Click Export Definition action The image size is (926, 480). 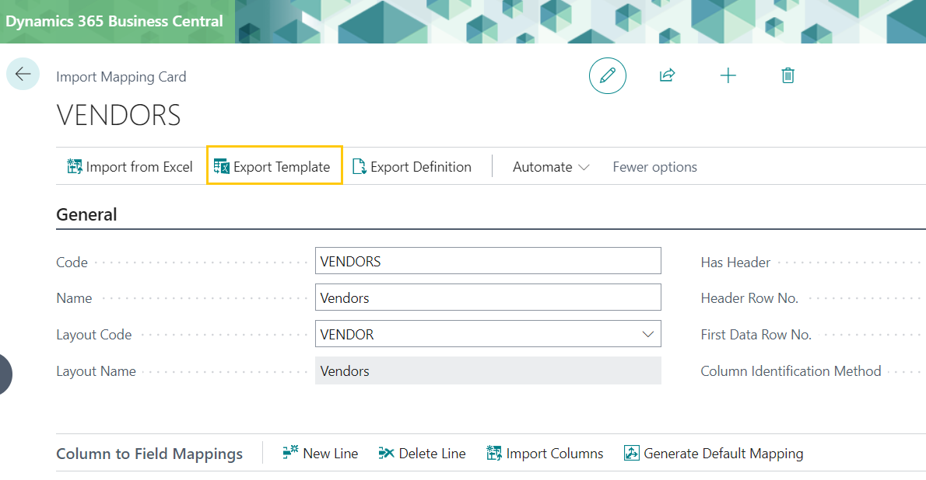[412, 167]
